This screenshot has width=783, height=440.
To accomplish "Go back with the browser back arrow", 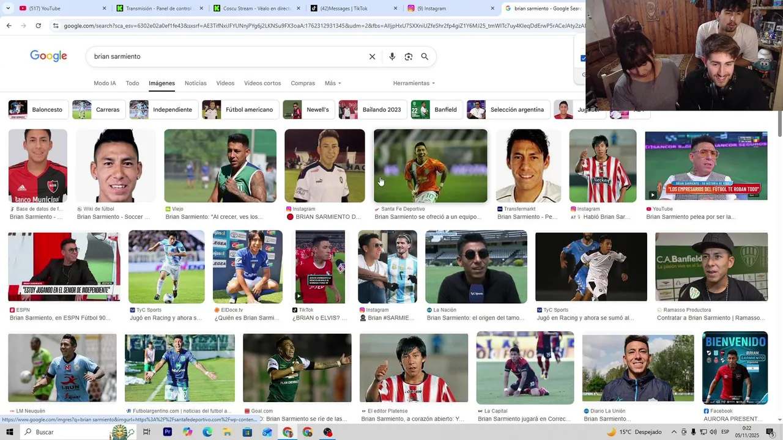I will pos(9,26).
